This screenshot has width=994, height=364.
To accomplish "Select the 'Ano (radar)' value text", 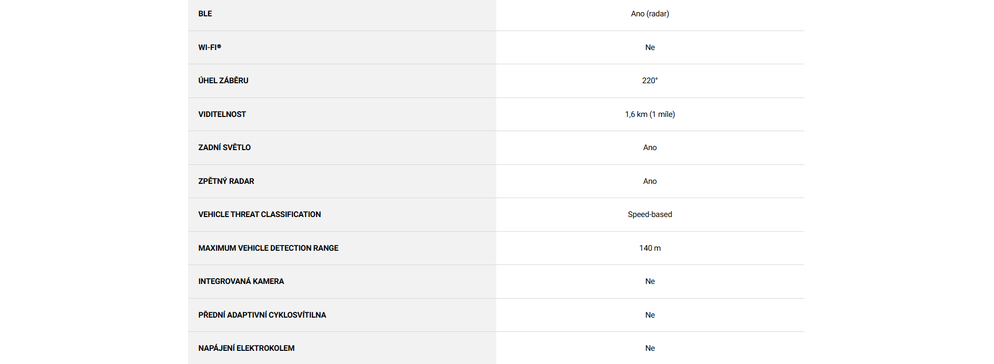I will tap(649, 14).
